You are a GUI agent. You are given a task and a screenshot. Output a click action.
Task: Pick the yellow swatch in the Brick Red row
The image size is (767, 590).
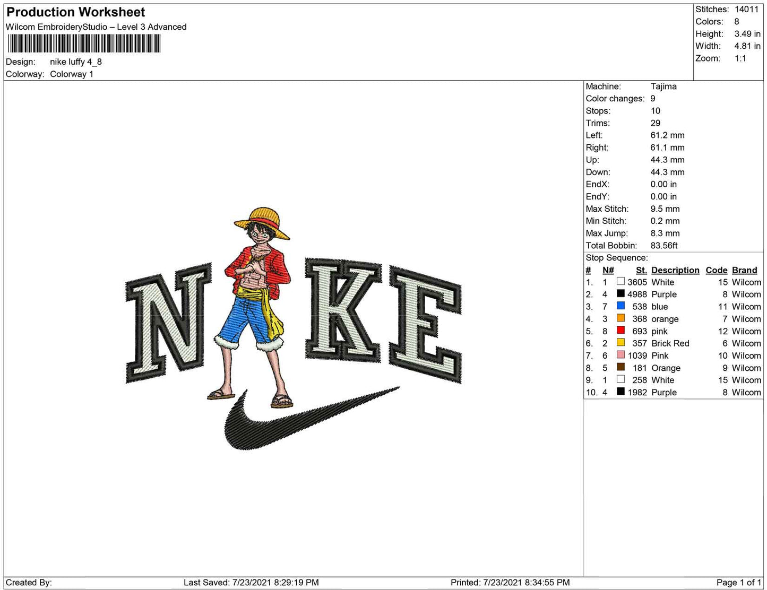click(621, 343)
